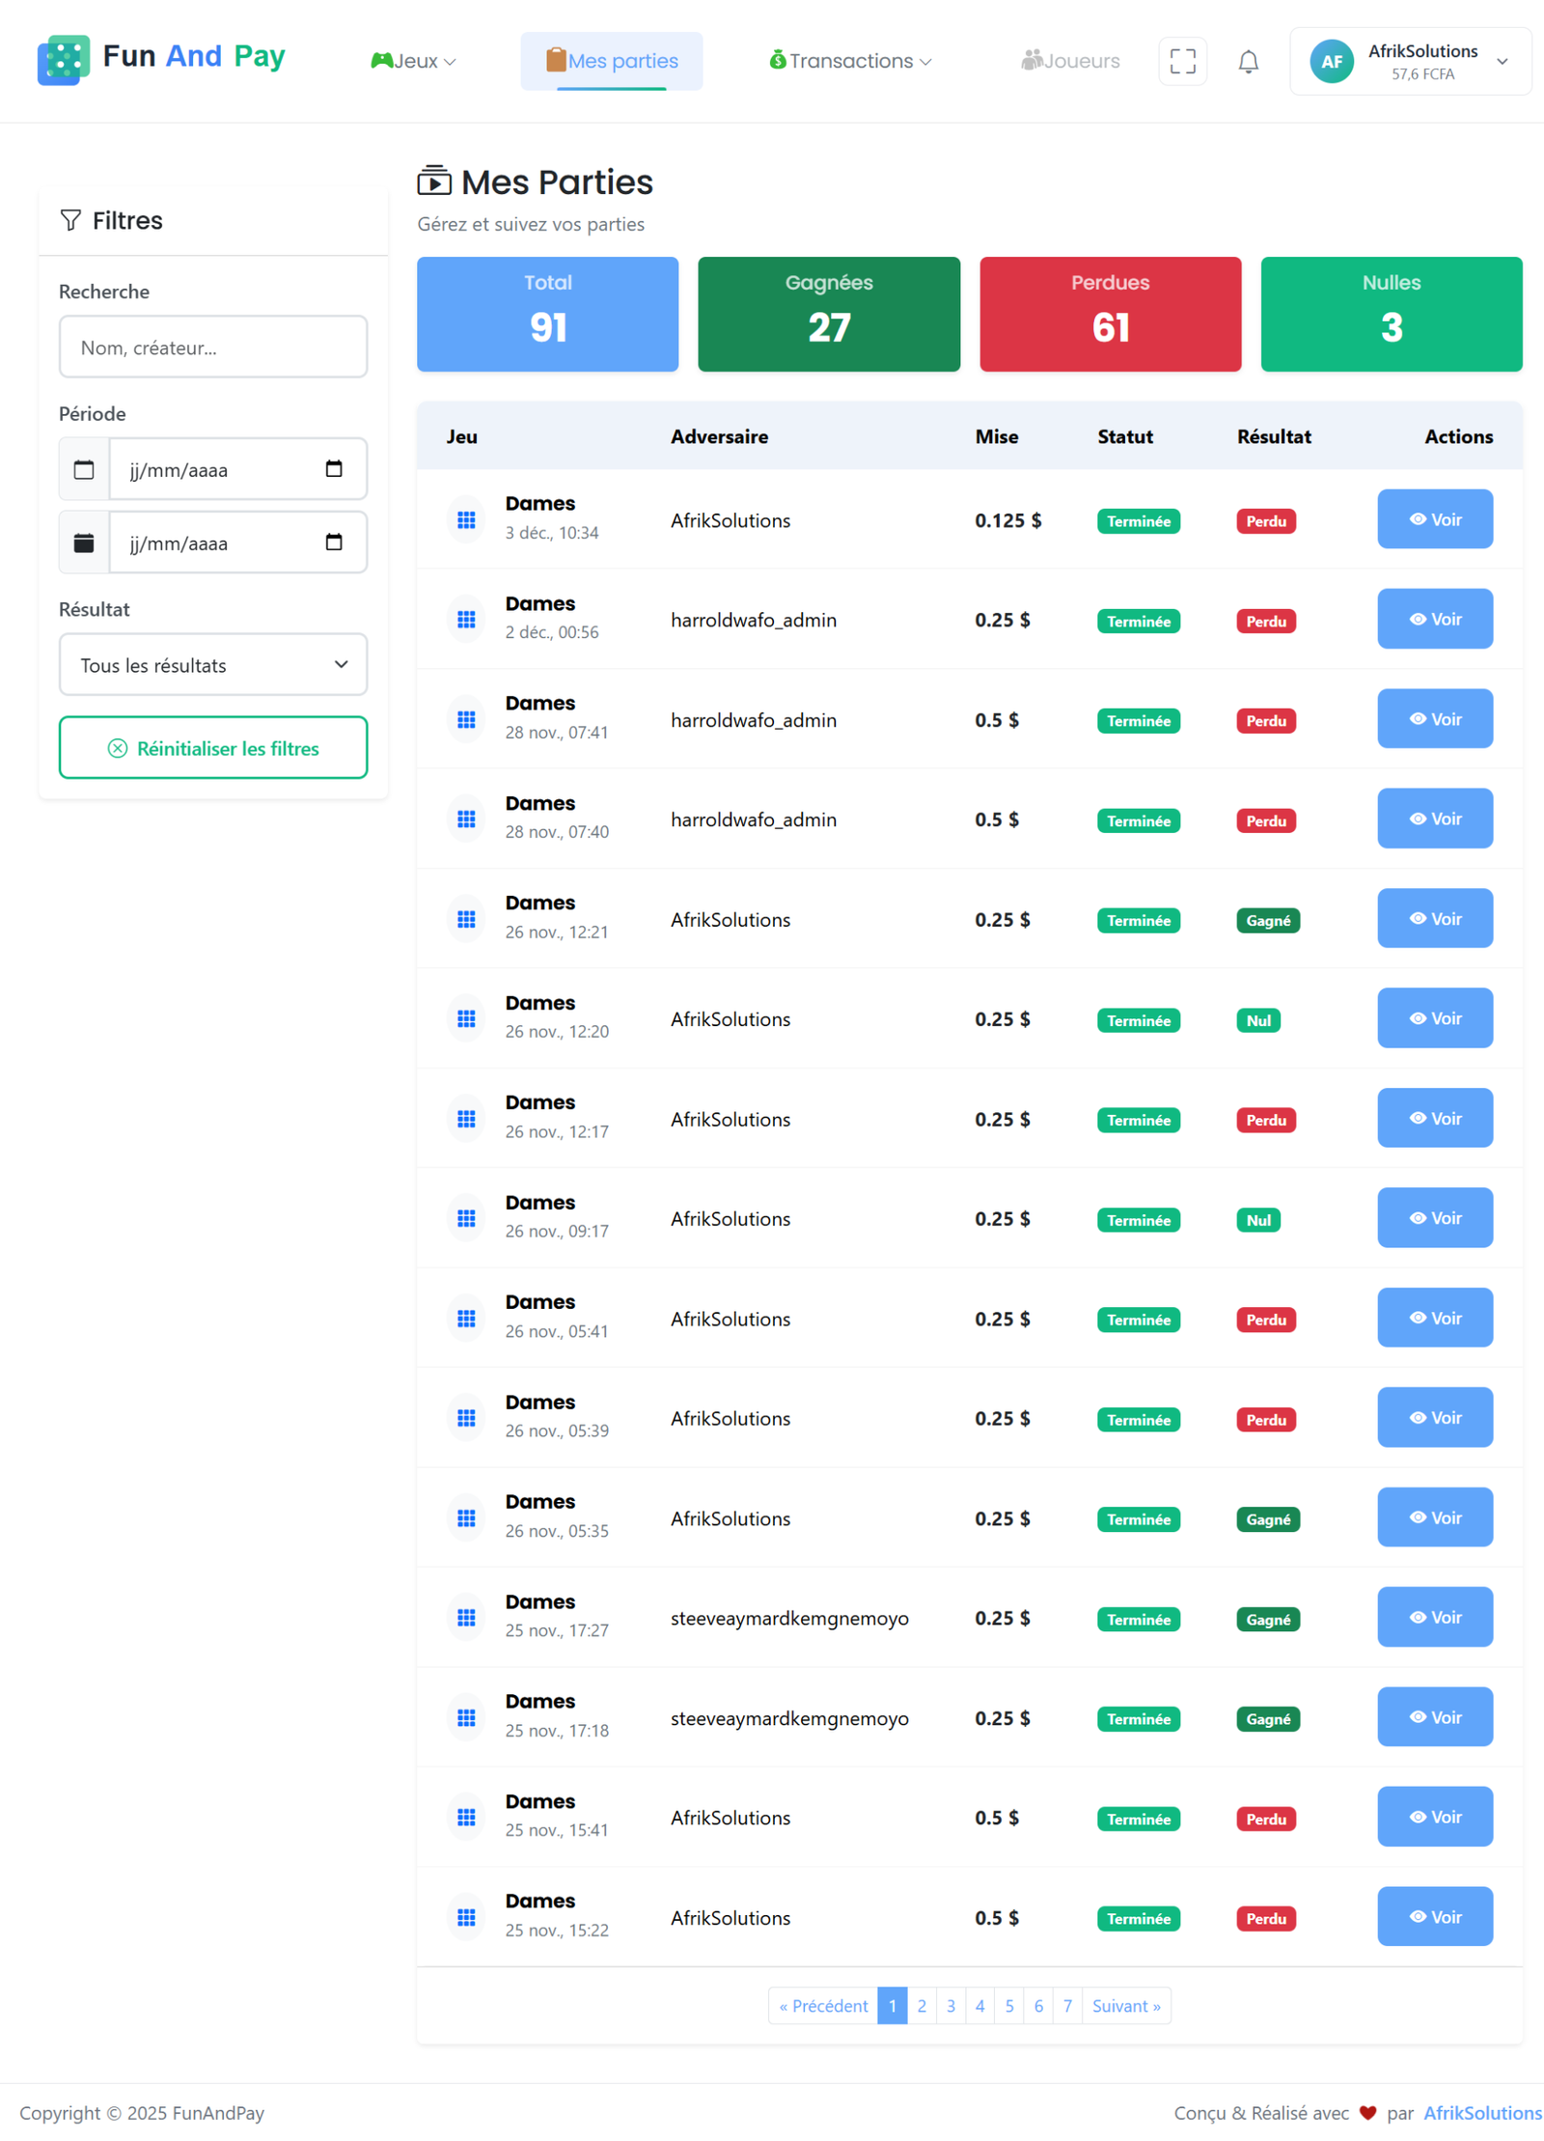Click the Fun And Pay logo icon
The height and width of the screenshot is (2141, 1544).
63,60
